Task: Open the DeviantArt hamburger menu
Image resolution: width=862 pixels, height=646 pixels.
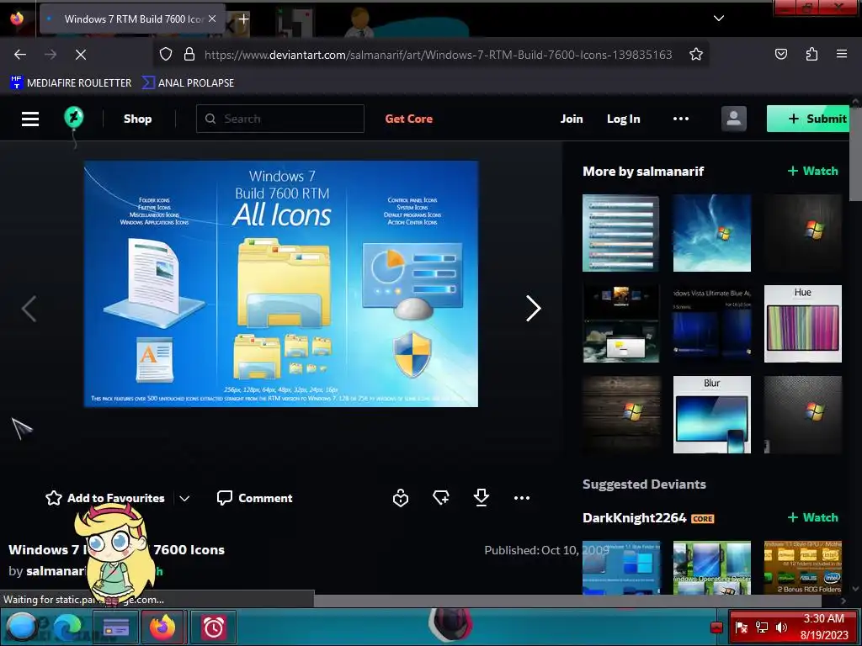Action: pyautogui.click(x=30, y=119)
